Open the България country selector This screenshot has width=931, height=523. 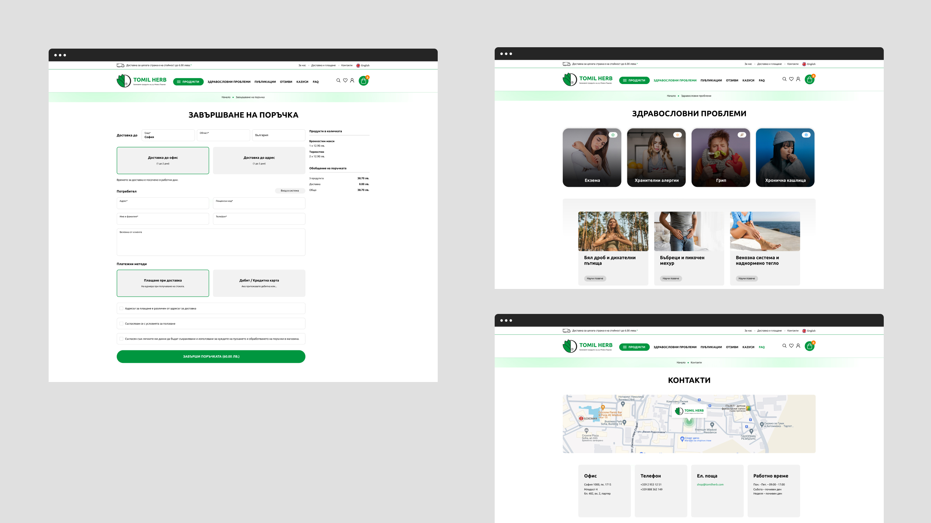click(278, 135)
